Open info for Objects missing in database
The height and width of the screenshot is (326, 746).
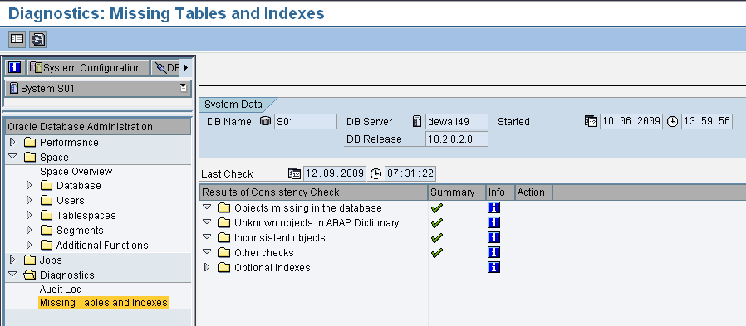click(493, 207)
